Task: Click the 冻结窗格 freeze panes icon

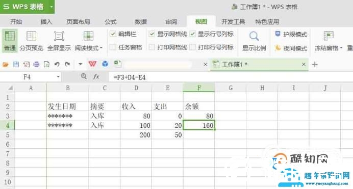Action: click(329, 36)
